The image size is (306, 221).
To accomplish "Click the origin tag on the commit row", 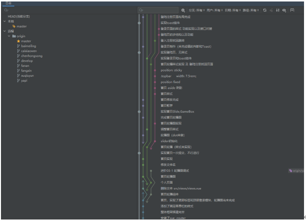I will point(297,170).
